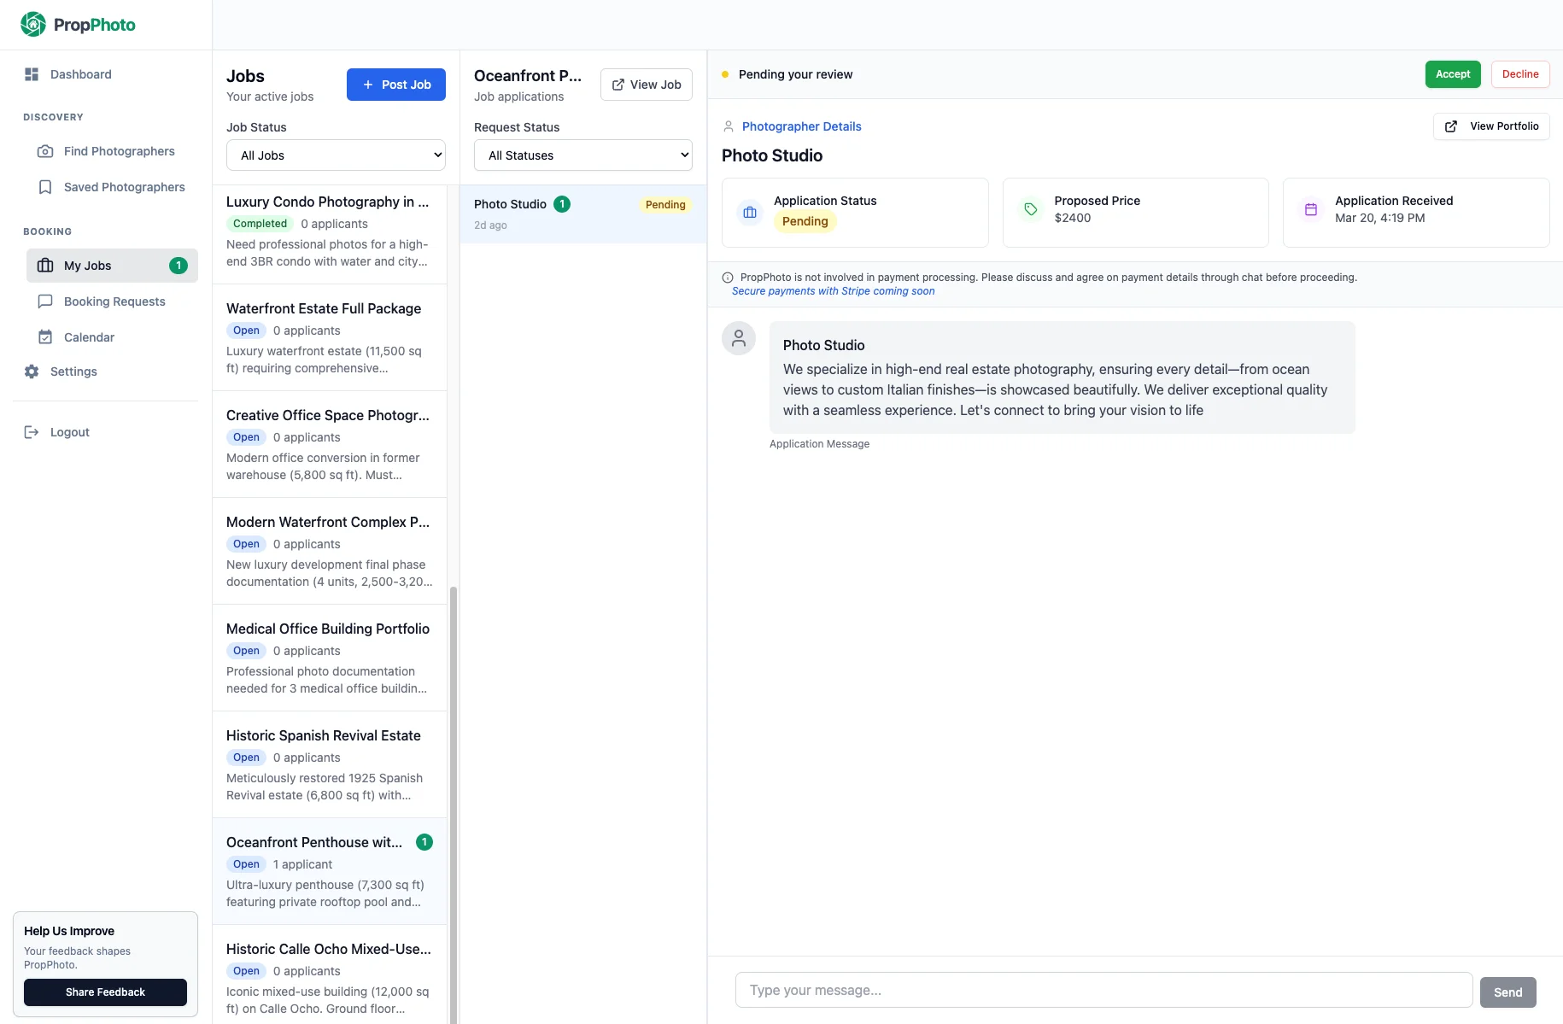Expand All Statuses filter to choose Pending
The height and width of the screenshot is (1024, 1563).
coord(582,155)
